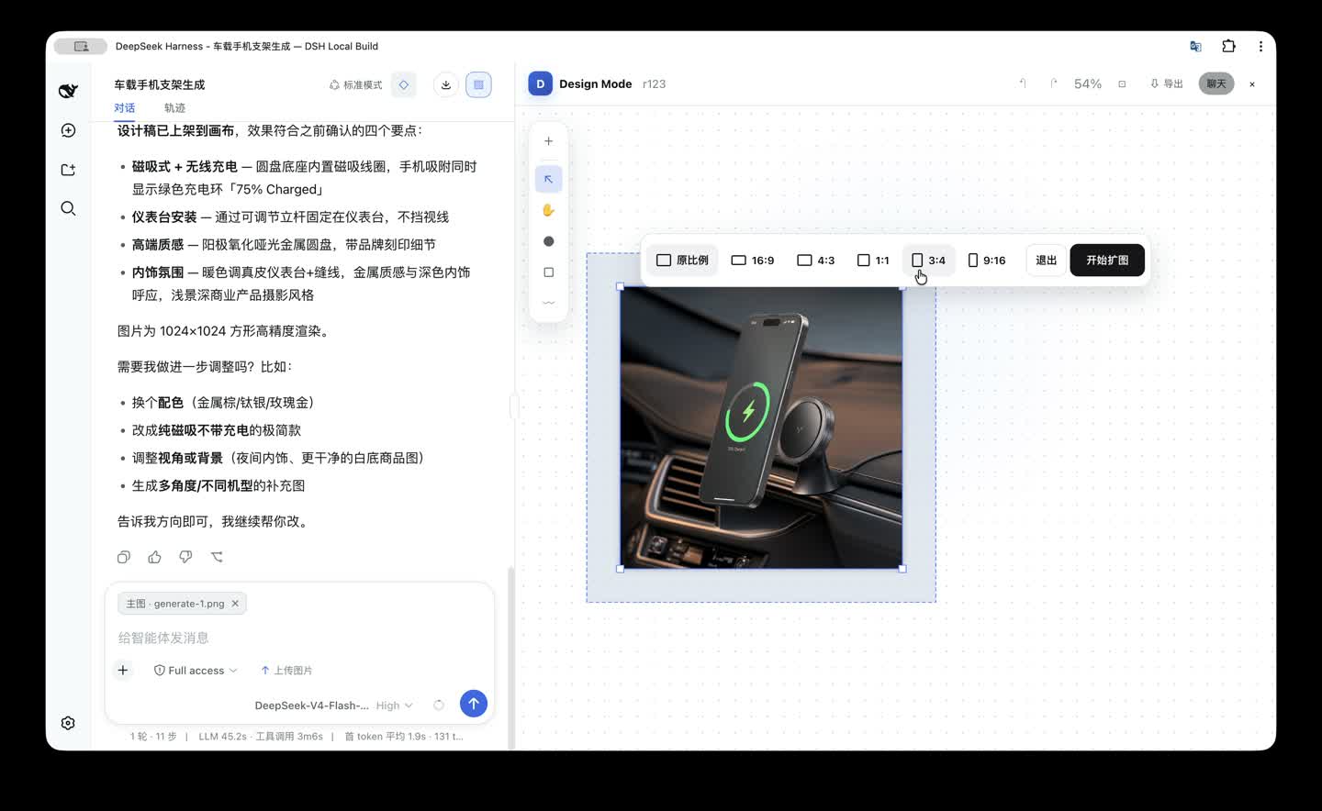Image resolution: width=1322 pixels, height=811 pixels.
Task: Click the plus button in message composer
Action: point(123,670)
